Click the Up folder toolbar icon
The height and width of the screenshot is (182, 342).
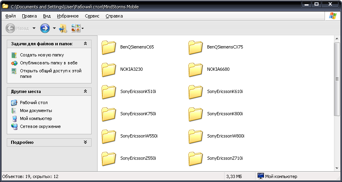(63, 28)
